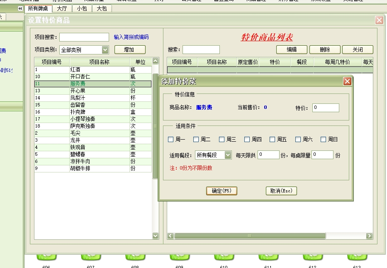This screenshot has height=268, width=387.
Task: Click right arrow of horizontal scrollbar
Action: [369, 236]
